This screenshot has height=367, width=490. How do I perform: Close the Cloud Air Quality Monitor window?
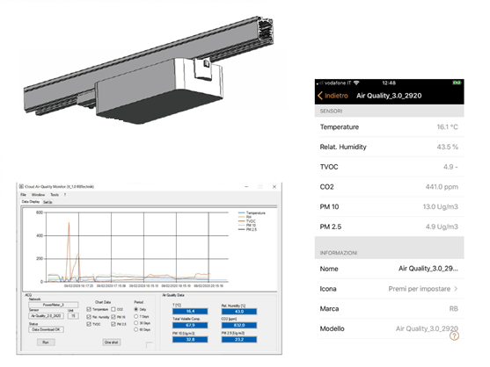coord(274,186)
